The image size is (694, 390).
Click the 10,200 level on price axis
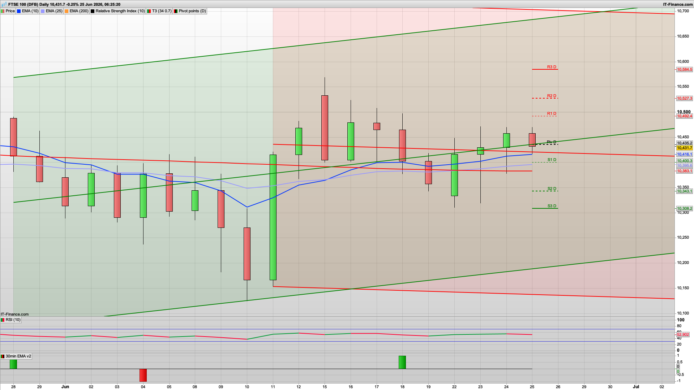pyautogui.click(x=683, y=263)
